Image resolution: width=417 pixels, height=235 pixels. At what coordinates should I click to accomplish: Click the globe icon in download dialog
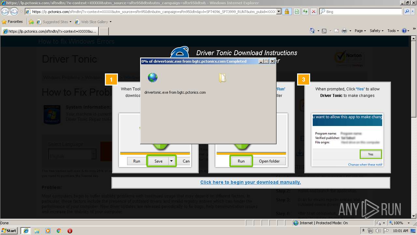click(x=152, y=77)
